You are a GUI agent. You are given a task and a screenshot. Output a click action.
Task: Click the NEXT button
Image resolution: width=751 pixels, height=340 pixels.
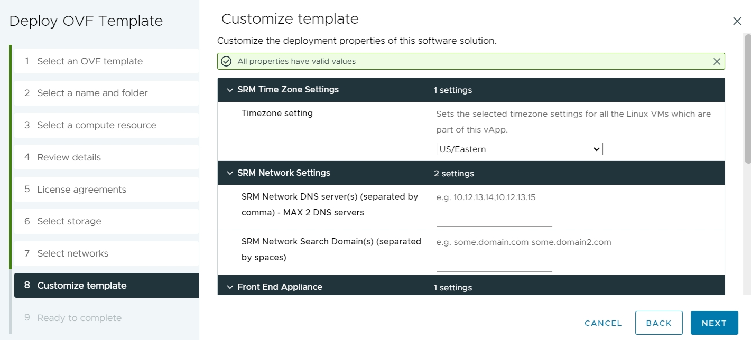click(x=714, y=323)
